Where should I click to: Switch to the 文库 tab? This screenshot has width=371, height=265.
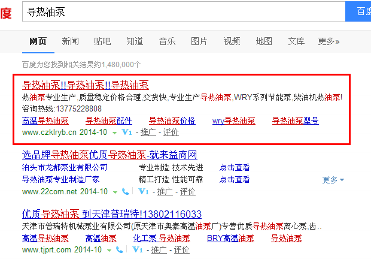click(x=296, y=41)
